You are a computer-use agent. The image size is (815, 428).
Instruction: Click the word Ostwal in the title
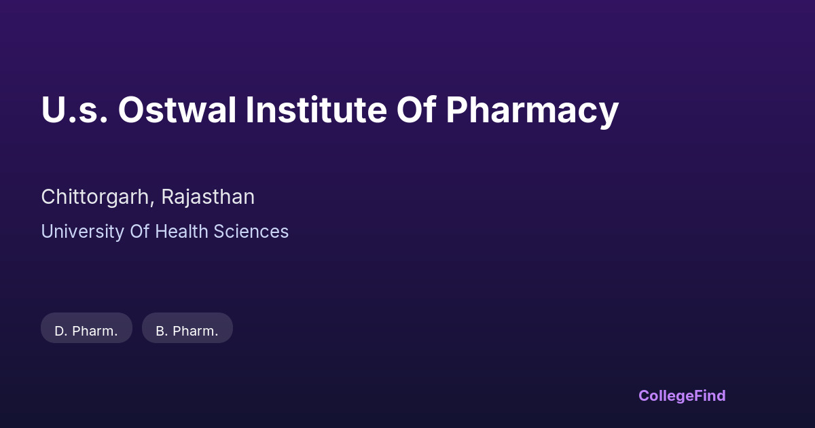(177, 110)
